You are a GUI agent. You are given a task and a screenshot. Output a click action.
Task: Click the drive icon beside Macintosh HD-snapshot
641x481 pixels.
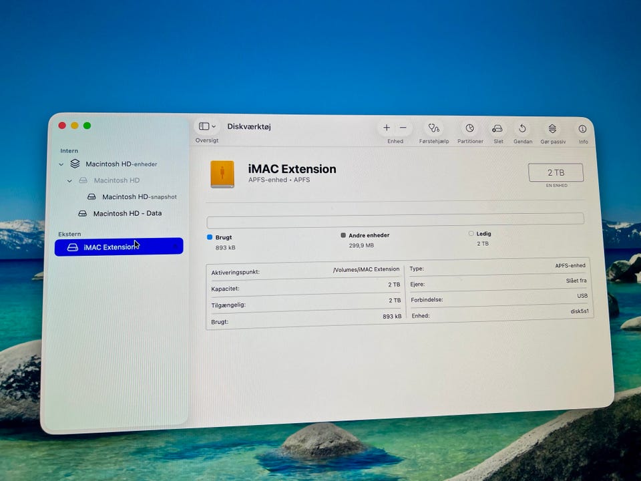(x=91, y=196)
